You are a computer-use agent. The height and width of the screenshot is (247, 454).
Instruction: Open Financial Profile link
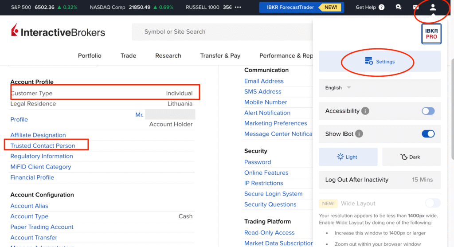[x=32, y=177]
